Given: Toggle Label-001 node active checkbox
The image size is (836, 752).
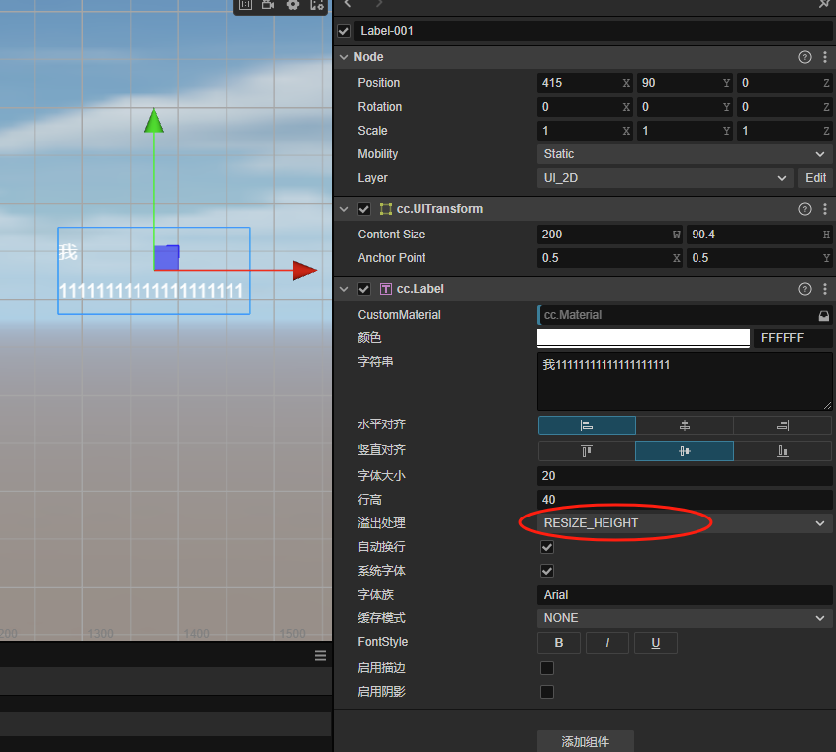Looking at the screenshot, I should click(x=344, y=31).
